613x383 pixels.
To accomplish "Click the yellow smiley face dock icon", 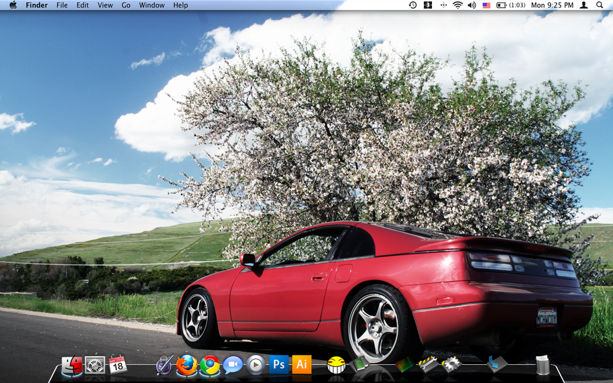I will 336,365.
